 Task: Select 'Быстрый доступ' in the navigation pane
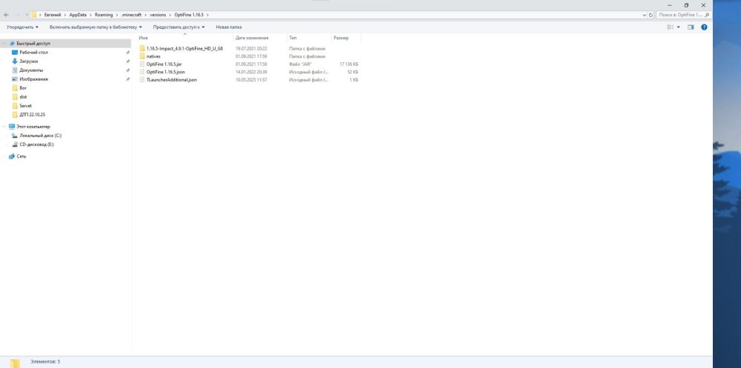click(x=33, y=44)
